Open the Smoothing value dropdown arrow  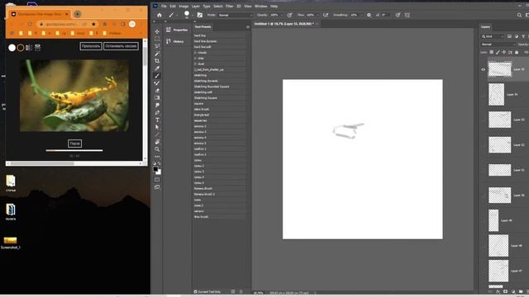point(361,15)
